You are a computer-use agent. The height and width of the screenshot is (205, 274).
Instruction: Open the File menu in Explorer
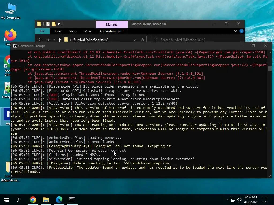click(42, 31)
